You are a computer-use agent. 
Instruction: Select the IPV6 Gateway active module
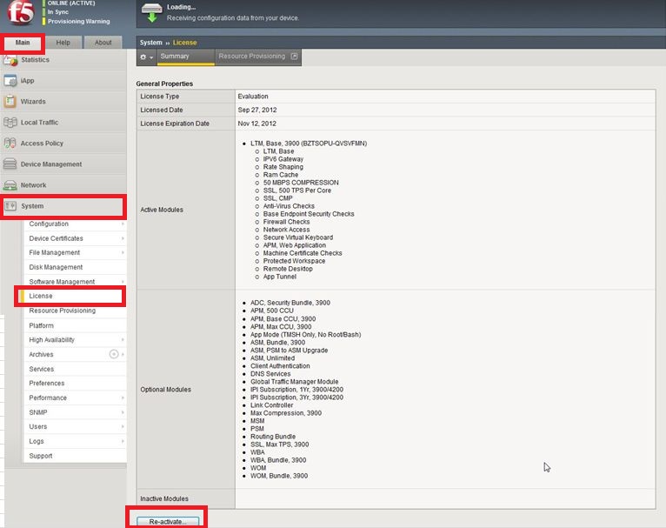(x=283, y=159)
